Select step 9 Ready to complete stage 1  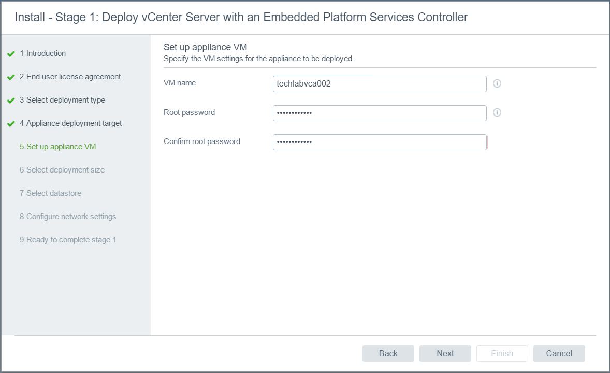tap(68, 240)
